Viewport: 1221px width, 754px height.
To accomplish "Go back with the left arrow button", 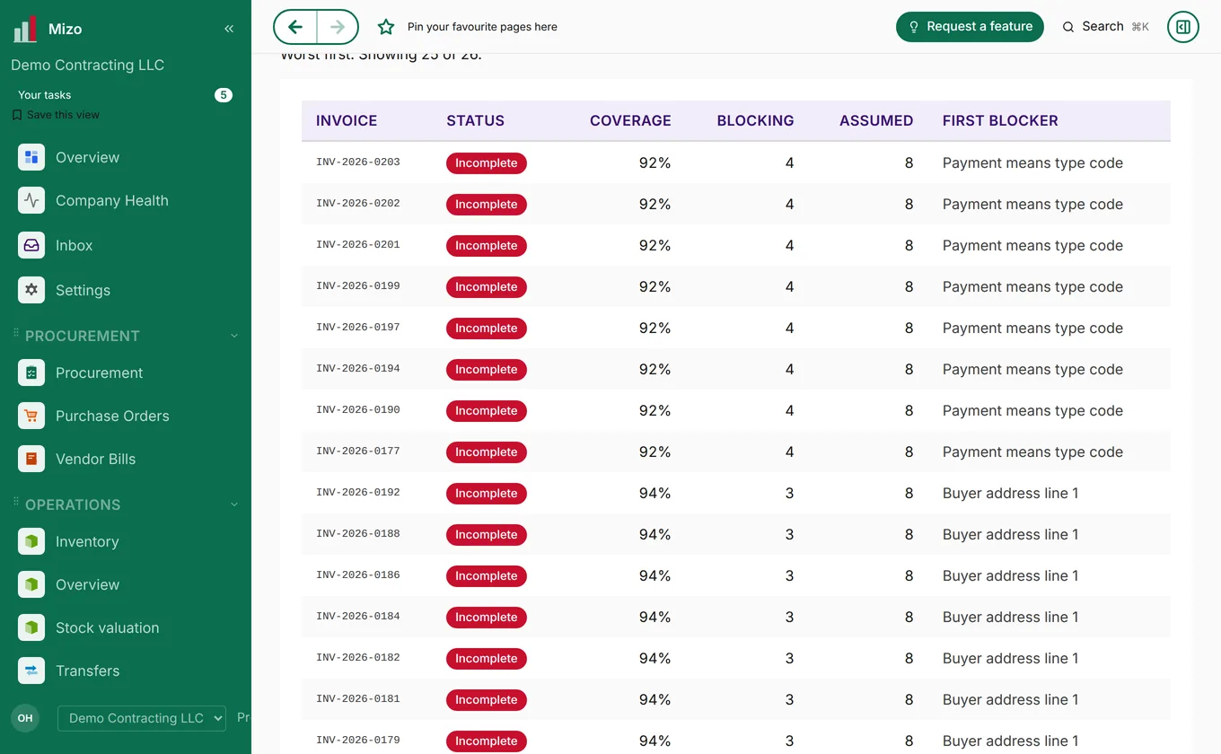I will pos(295,27).
